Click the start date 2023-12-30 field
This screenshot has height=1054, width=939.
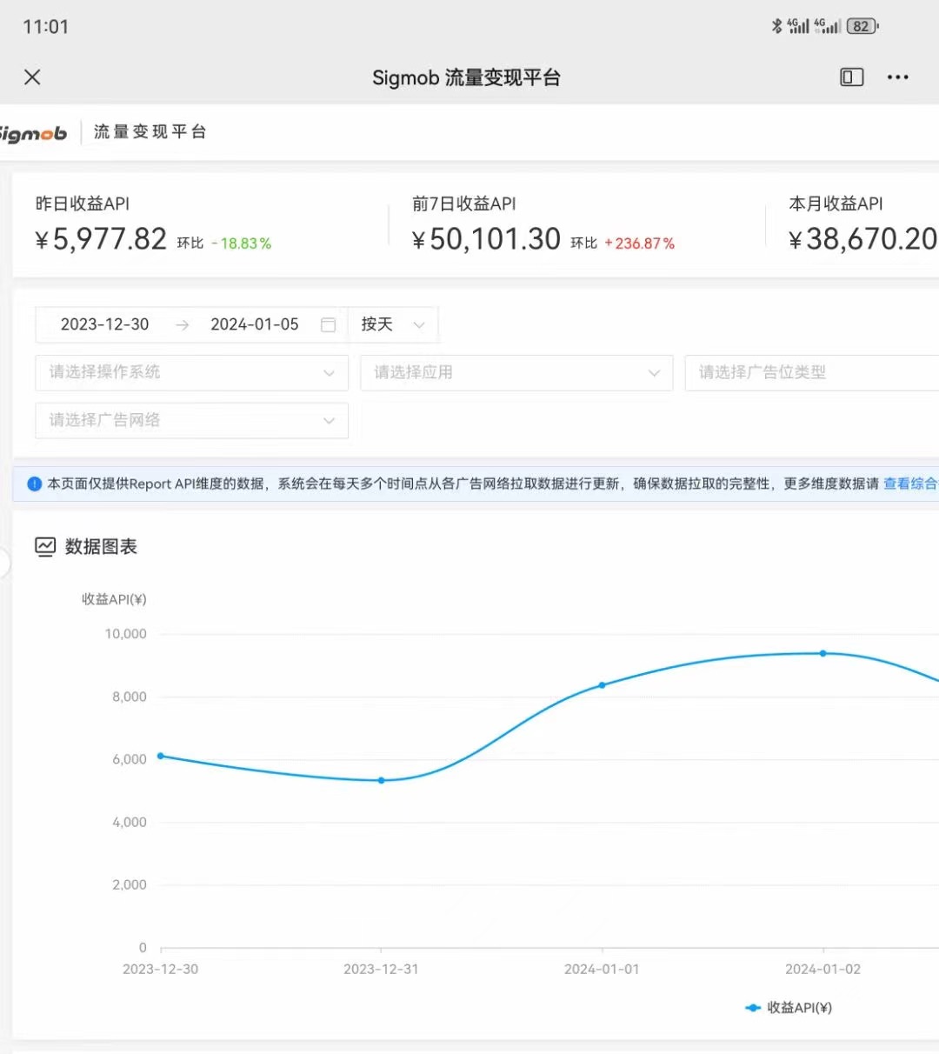tap(105, 324)
